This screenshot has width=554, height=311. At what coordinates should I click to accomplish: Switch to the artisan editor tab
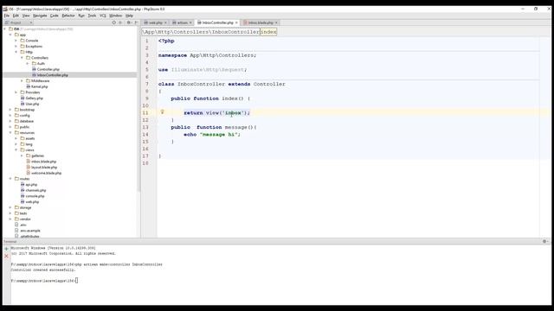(x=183, y=22)
